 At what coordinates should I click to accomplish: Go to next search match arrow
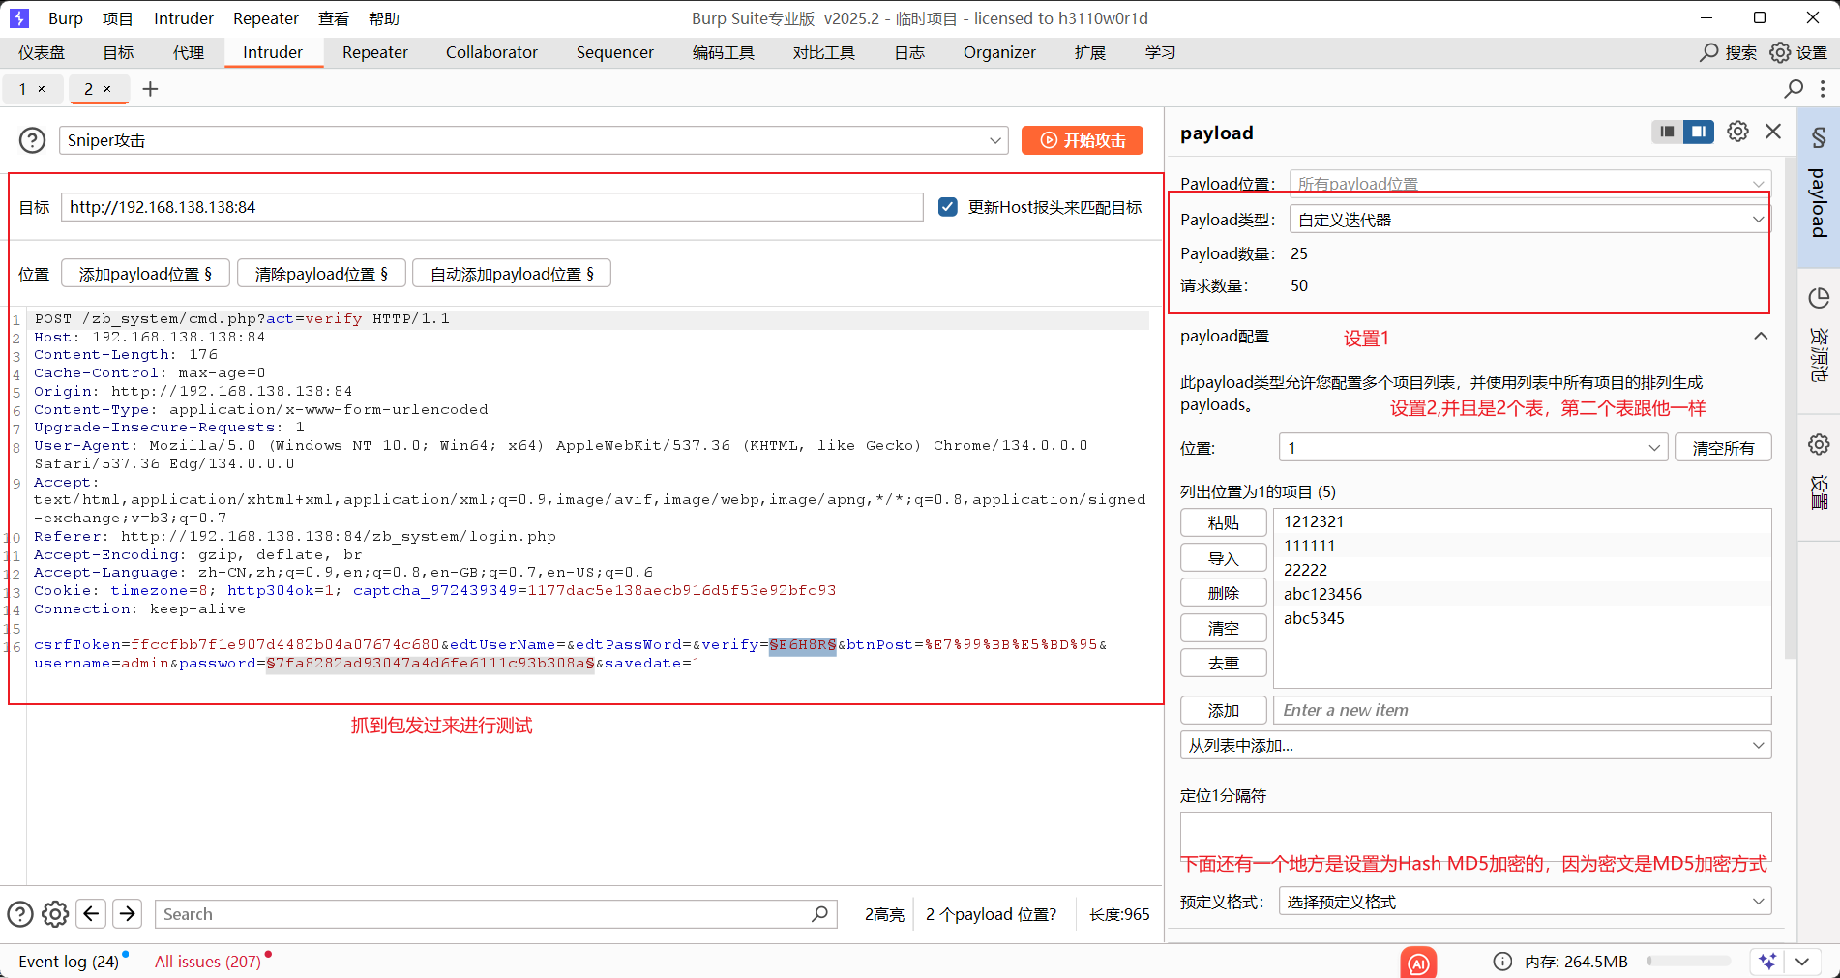128,913
